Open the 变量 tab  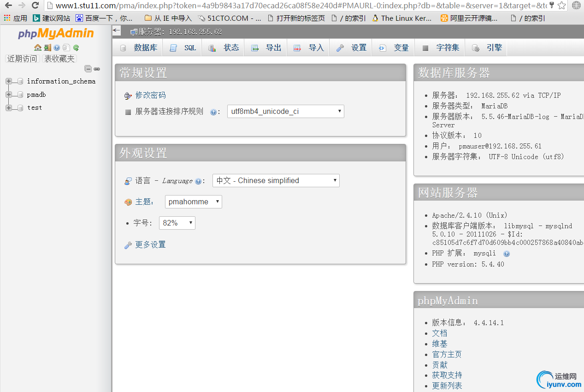pos(393,48)
